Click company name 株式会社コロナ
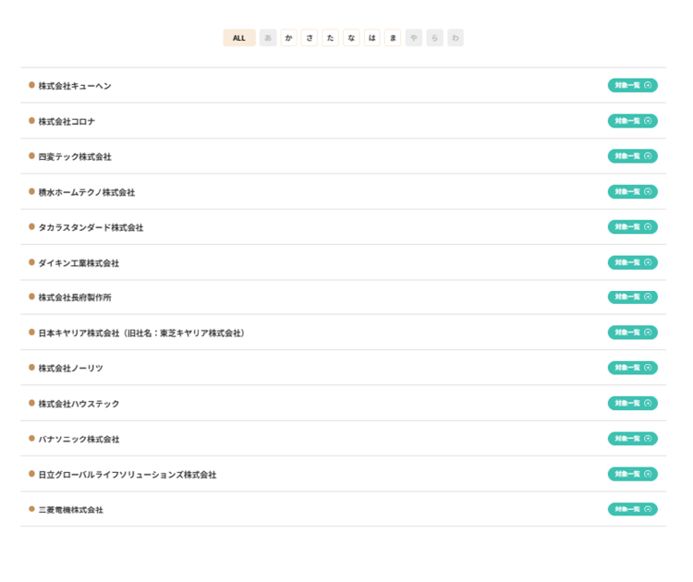 click(67, 122)
